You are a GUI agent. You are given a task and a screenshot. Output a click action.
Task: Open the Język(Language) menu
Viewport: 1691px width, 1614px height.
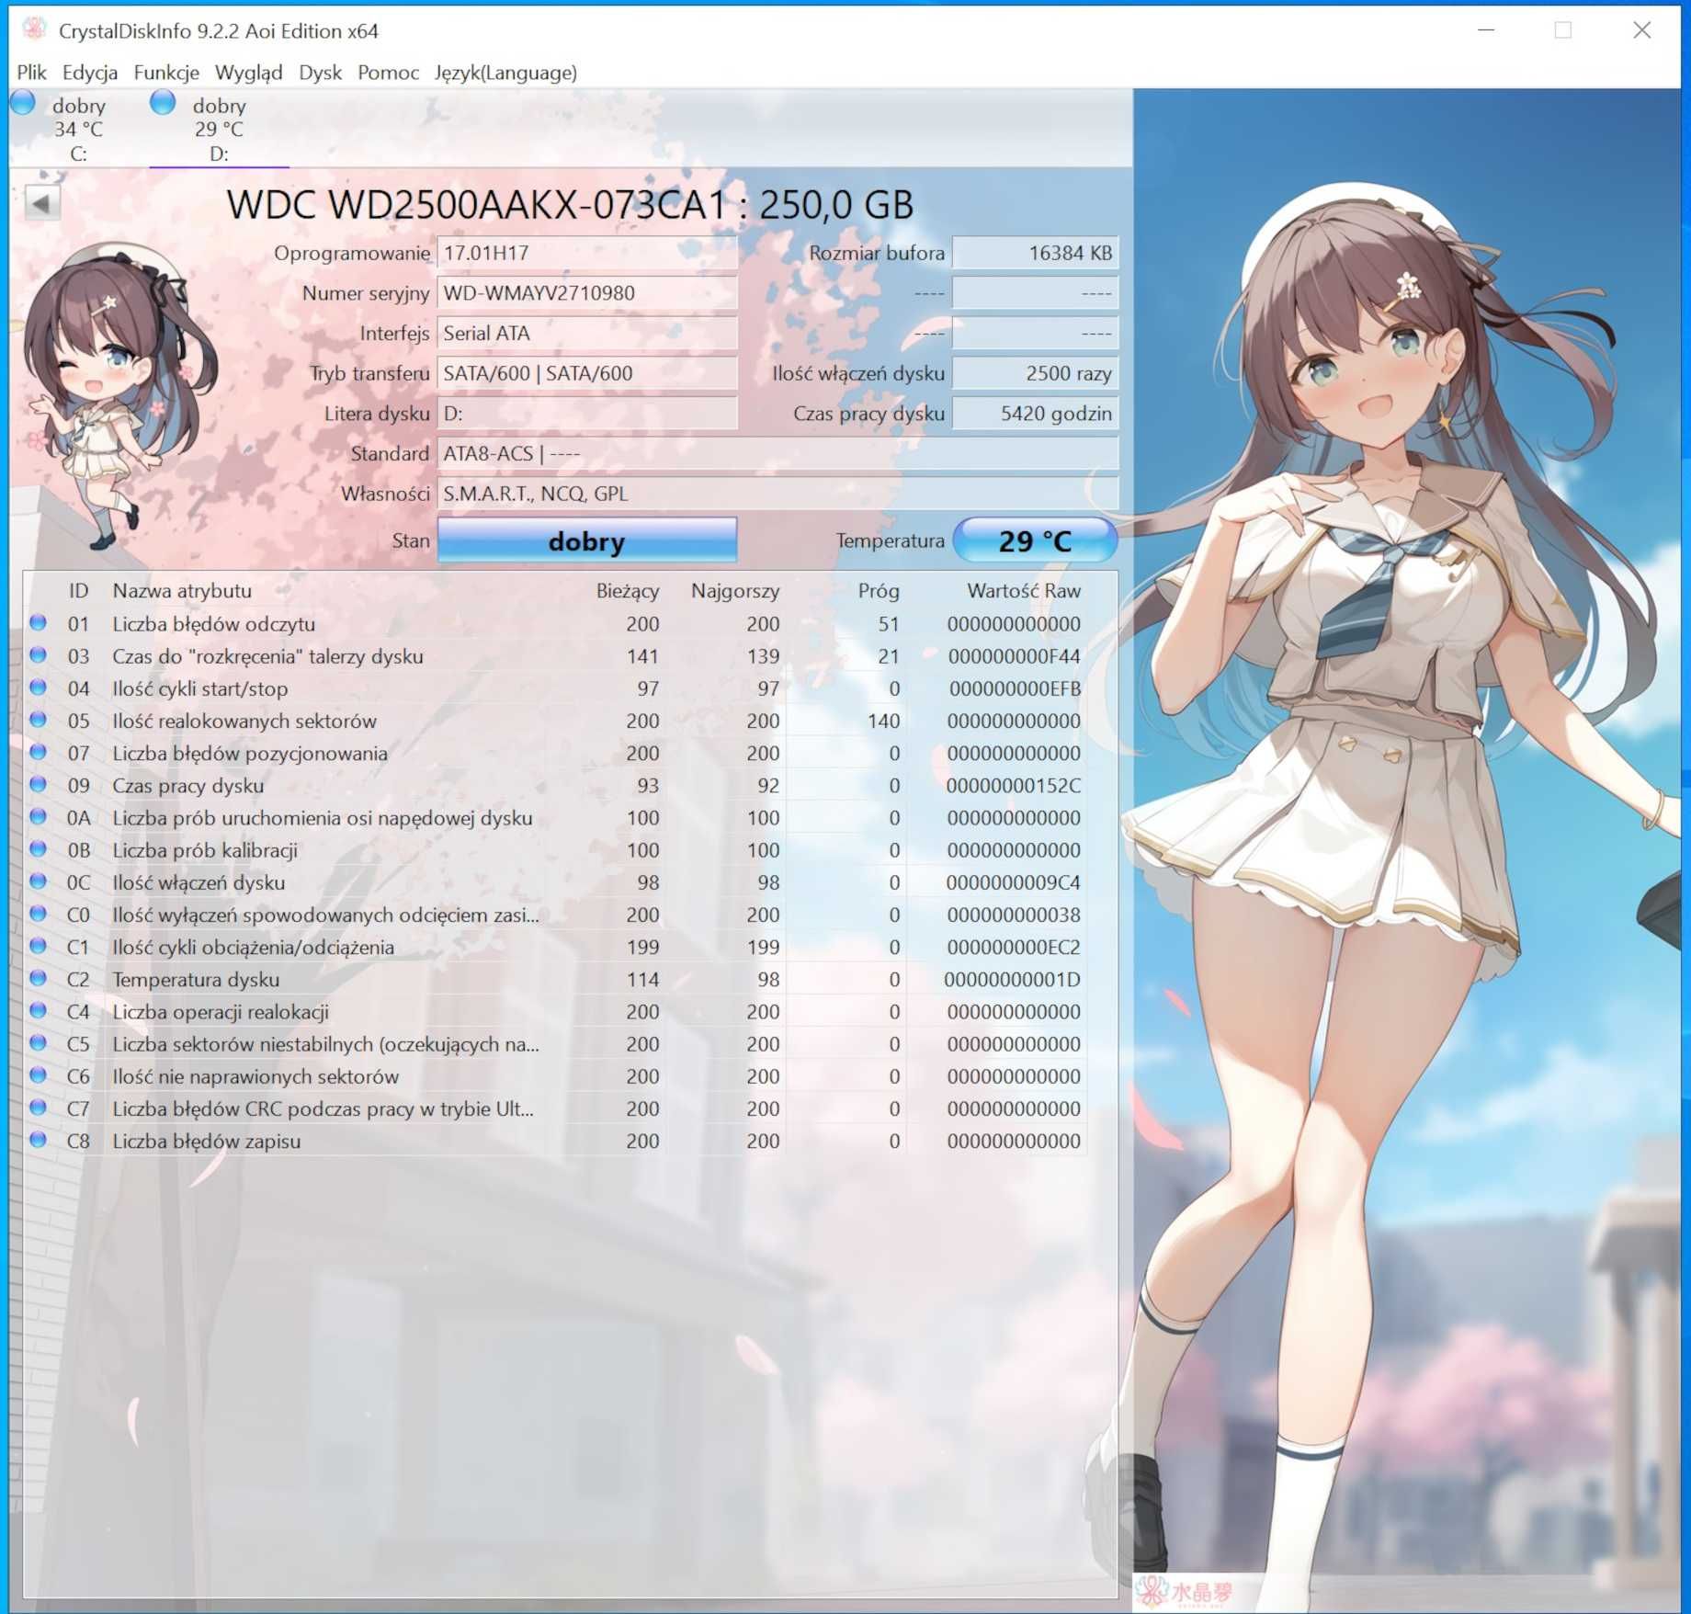[x=505, y=73]
